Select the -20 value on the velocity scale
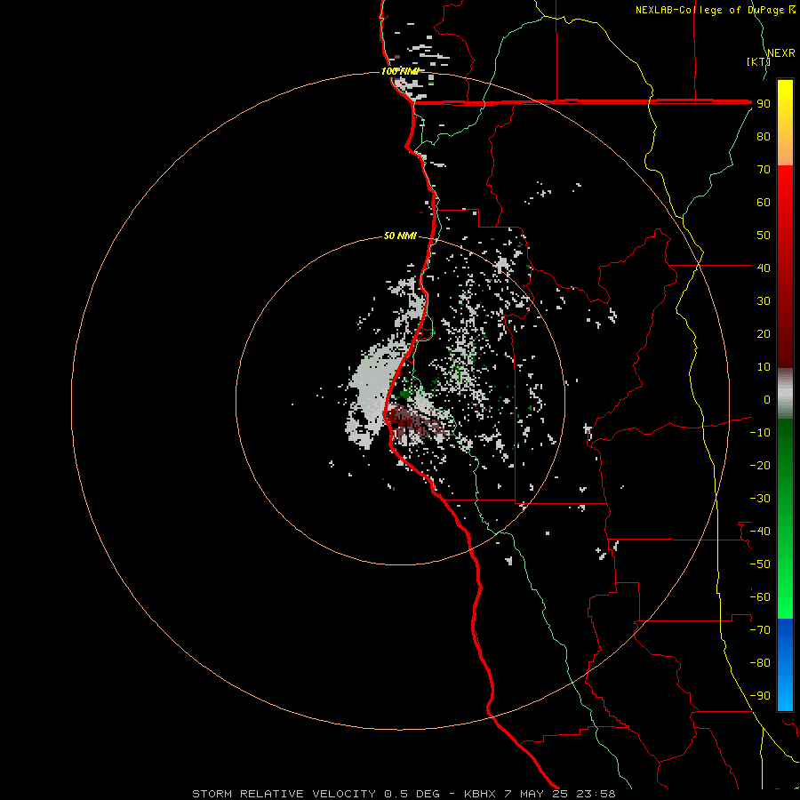Screen dimensions: 800x800 [760, 465]
